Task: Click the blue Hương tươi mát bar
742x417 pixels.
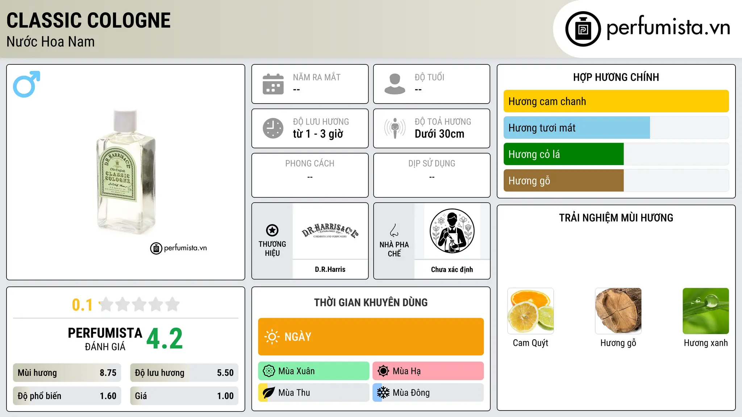Action: (577, 128)
